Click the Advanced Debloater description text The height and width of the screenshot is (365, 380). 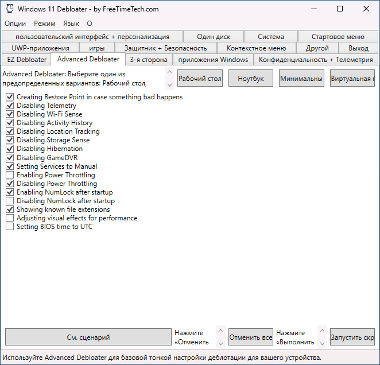(75, 79)
